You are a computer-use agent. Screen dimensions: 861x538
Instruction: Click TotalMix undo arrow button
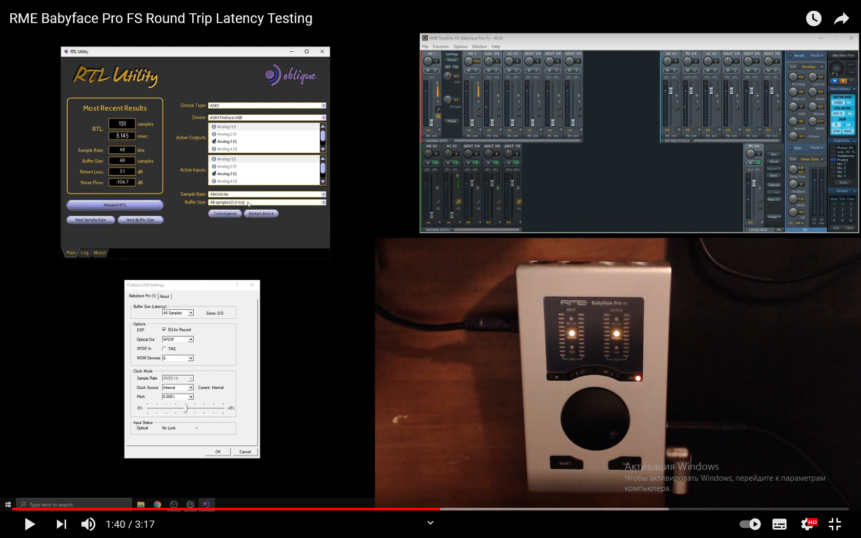coord(851,65)
